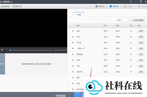Download the 04:15 song
The width and height of the screenshot is (147, 97).
[x=131, y=66]
